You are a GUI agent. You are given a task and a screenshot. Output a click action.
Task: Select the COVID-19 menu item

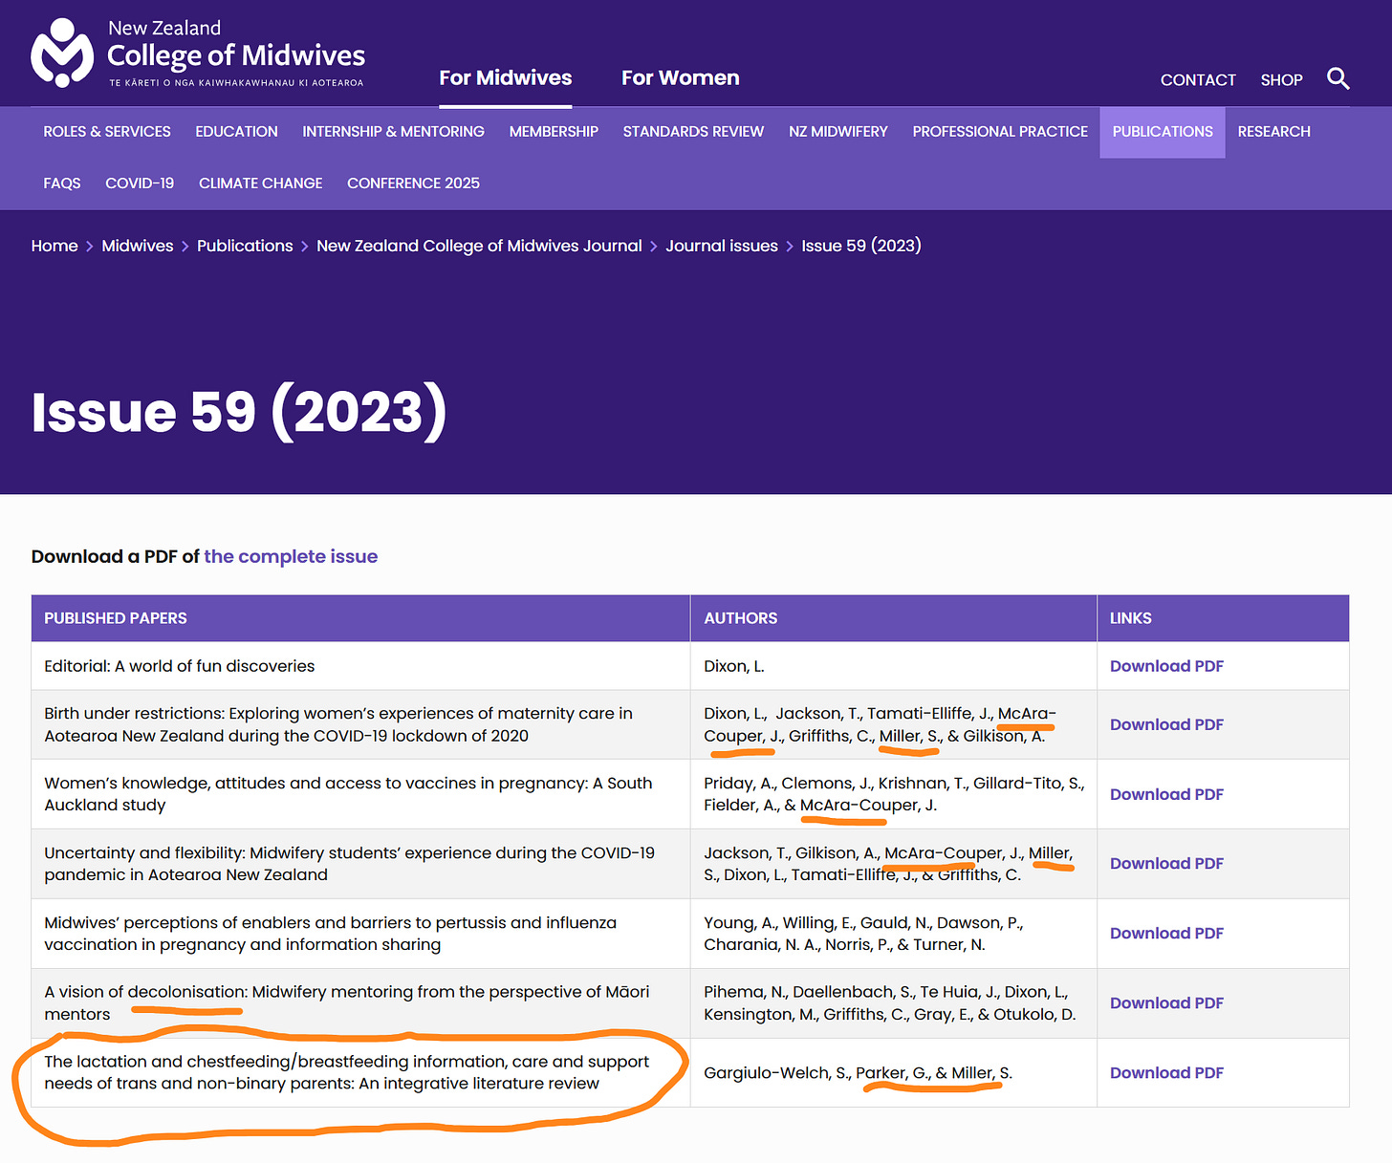coord(140,183)
